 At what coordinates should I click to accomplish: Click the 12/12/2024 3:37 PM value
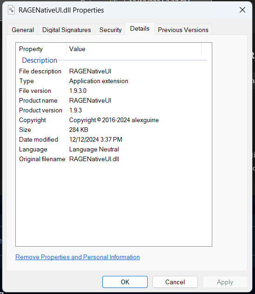tap(96, 139)
